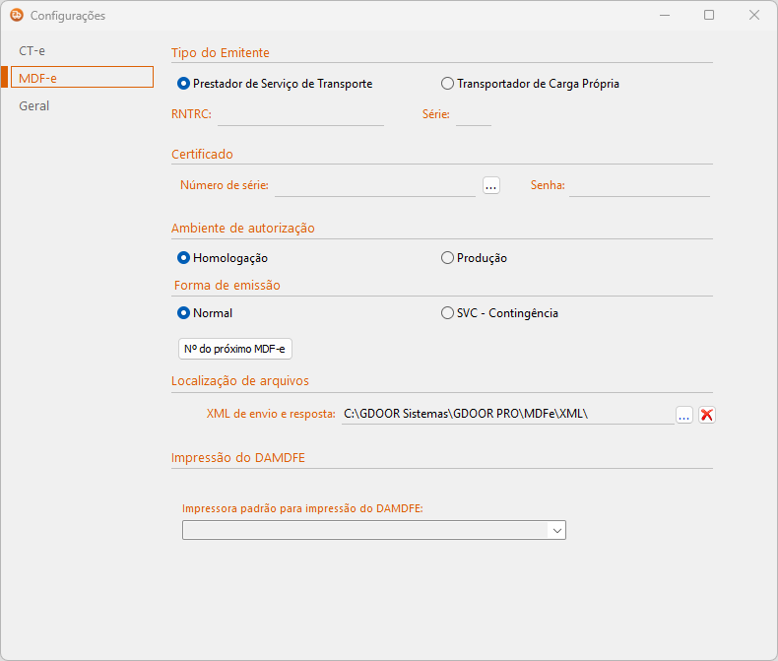Select Normal emission mode
Viewport: 778px width, 661px height.
183,313
